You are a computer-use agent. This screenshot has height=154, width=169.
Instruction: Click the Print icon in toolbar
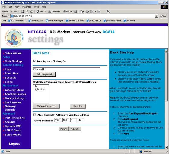(87, 11)
